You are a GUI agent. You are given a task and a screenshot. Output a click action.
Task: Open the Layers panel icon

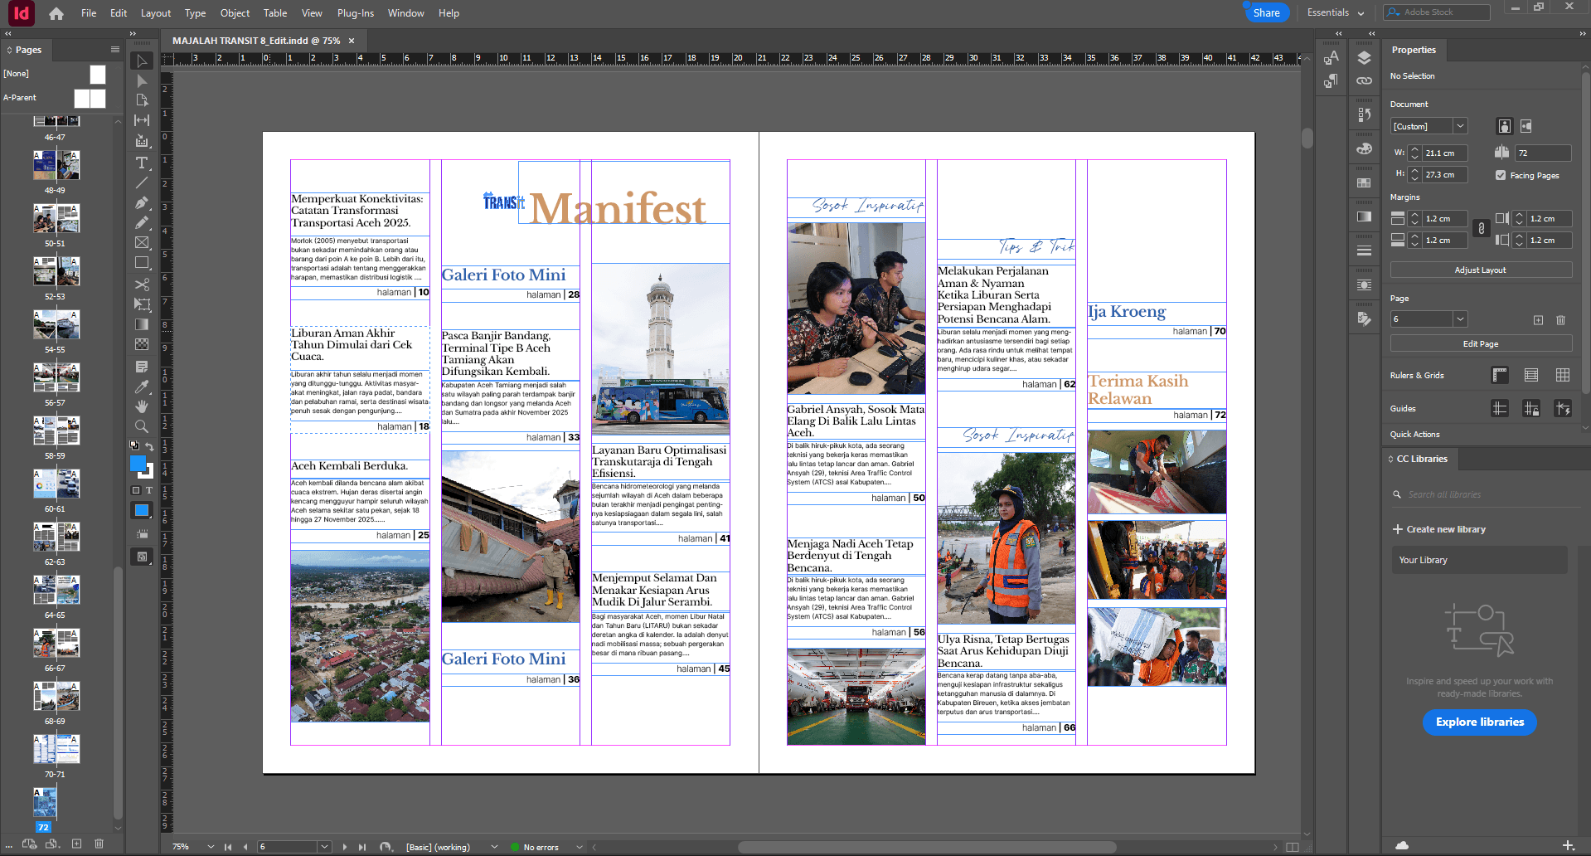(x=1364, y=58)
